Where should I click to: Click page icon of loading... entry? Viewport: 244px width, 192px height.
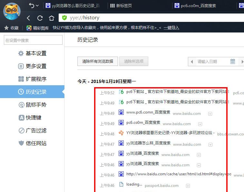pyautogui.click(x=121, y=184)
